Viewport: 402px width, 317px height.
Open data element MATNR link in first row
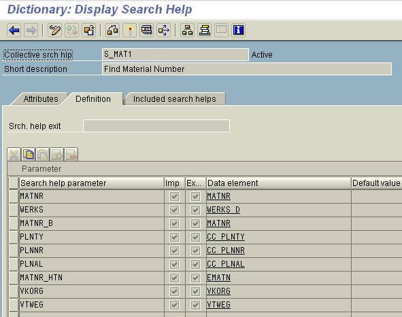219,196
